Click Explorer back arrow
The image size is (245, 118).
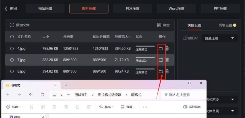point(8,95)
